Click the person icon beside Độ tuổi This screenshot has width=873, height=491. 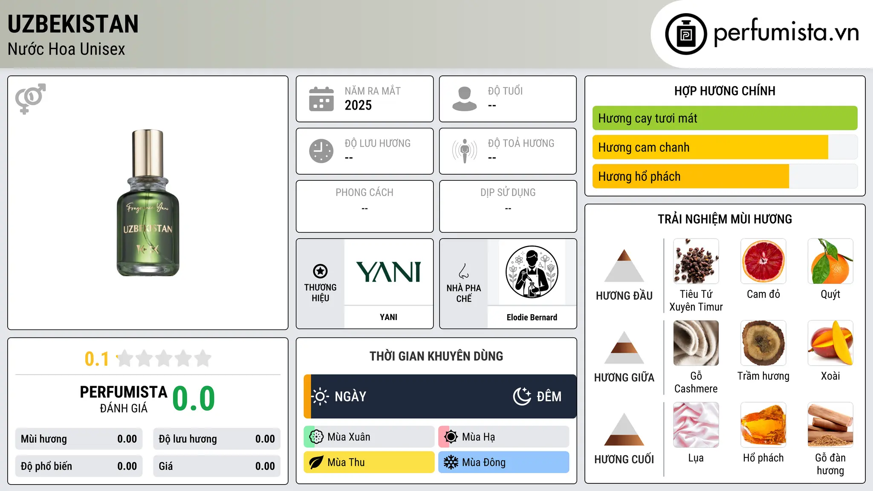tap(465, 99)
